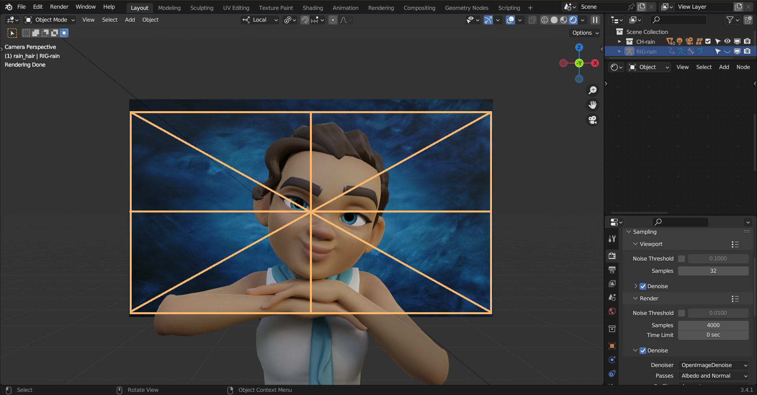Image resolution: width=757 pixels, height=395 pixels.
Task: Open the Node menu in shader editor
Action: 743,67
